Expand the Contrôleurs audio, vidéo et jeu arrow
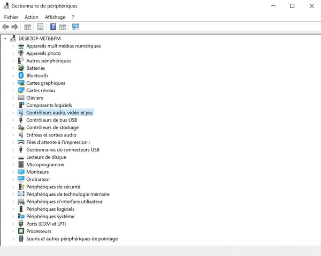Image resolution: width=321 pixels, height=256 pixels. pyautogui.click(x=13, y=113)
